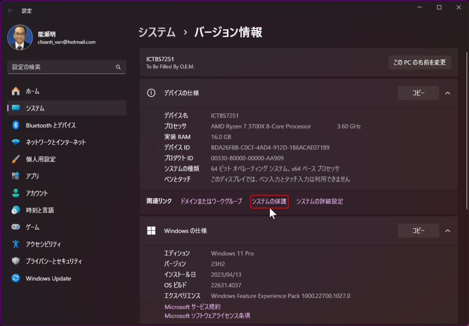Open ゲーム settings page
The width and height of the screenshot is (469, 326).
67,227
